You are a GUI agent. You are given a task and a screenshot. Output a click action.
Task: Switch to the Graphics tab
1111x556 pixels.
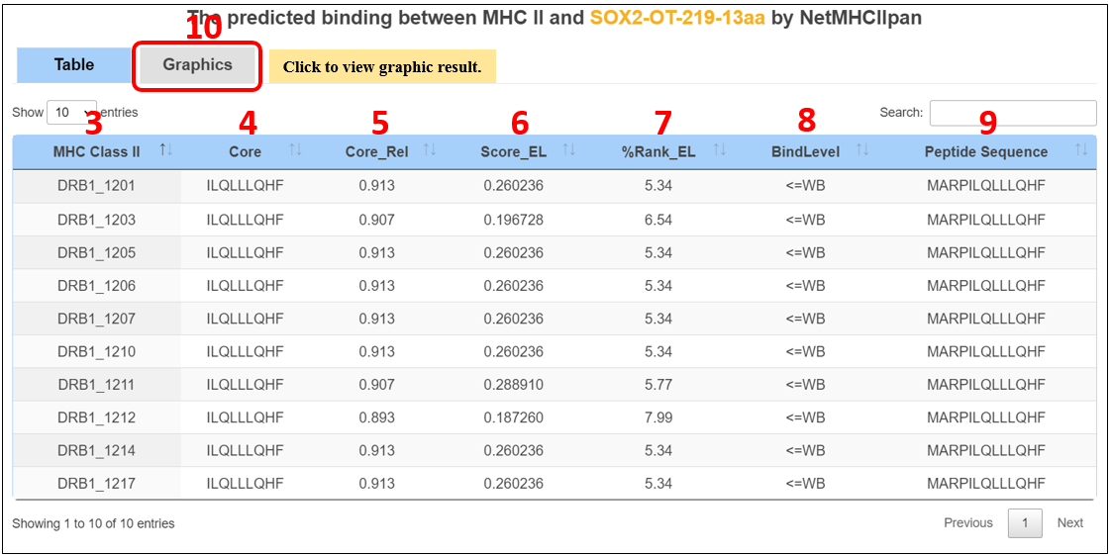coord(197,65)
